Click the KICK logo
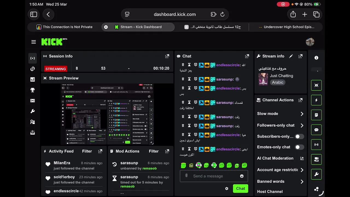Viewport: 350px width, 197px height. coord(54,42)
